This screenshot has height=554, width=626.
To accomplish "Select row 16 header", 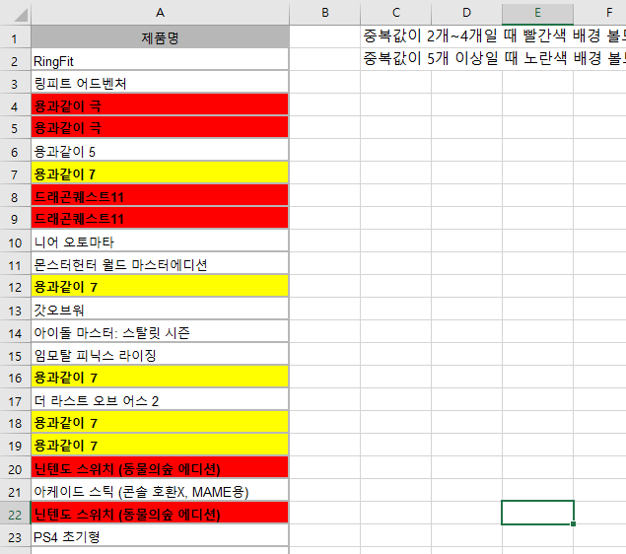I will (x=15, y=377).
